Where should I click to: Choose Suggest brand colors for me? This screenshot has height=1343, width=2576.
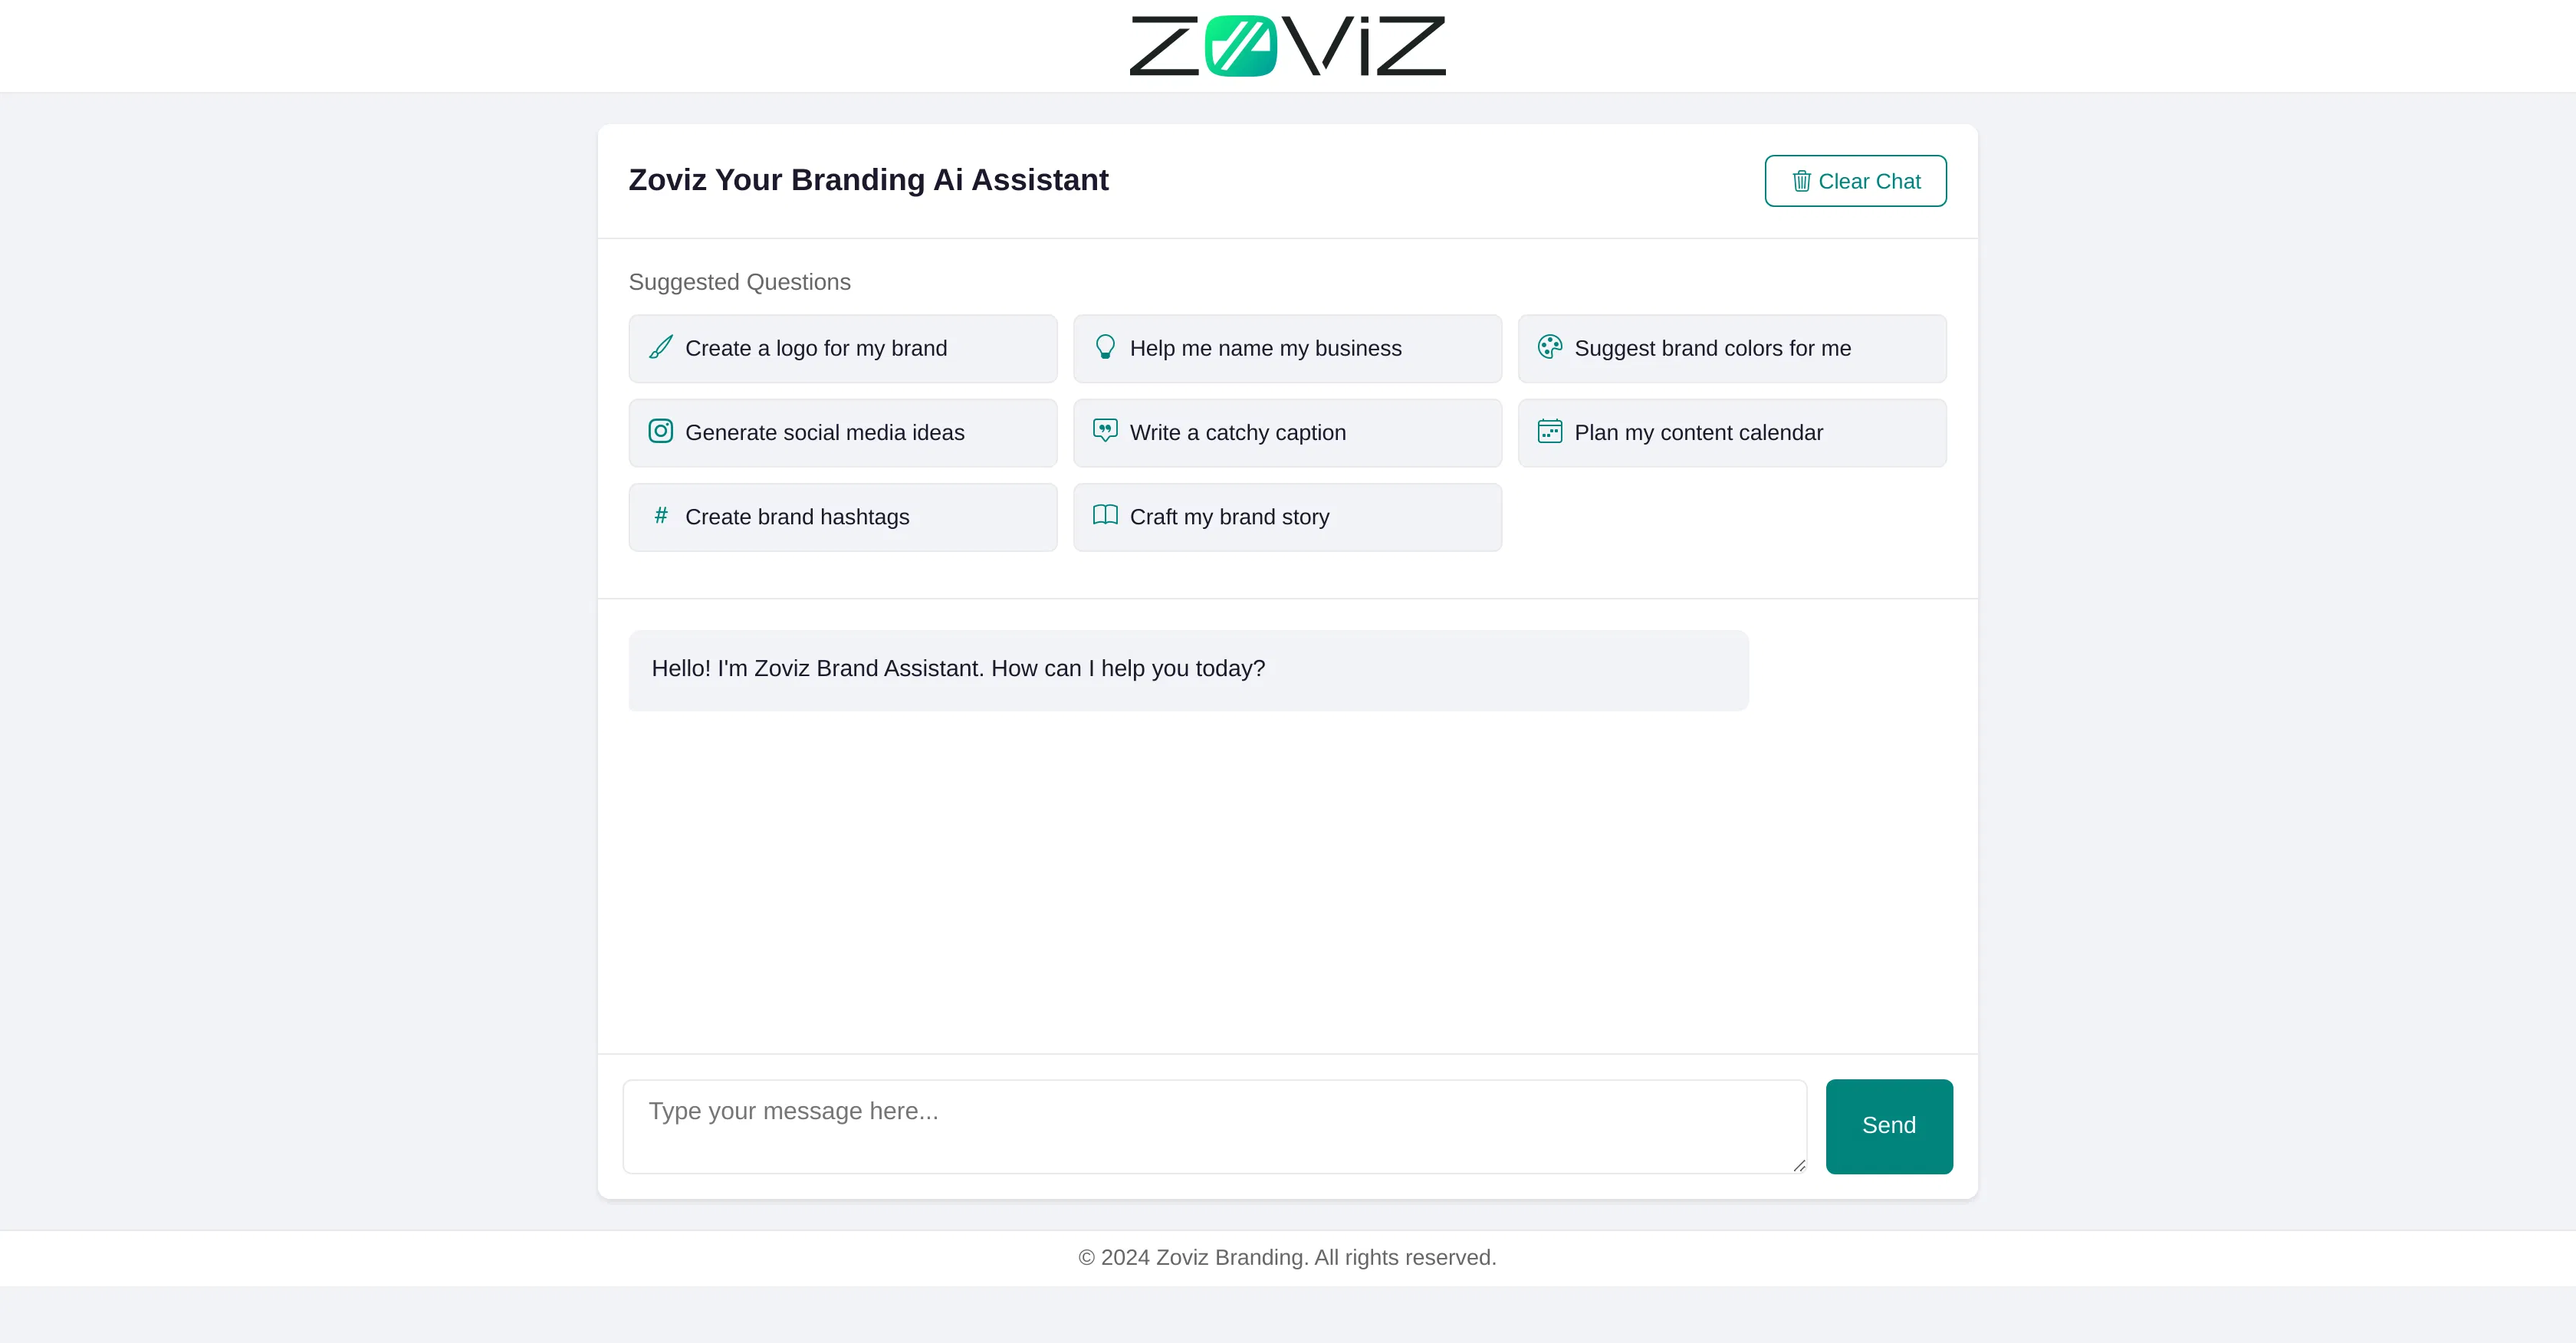pos(1732,348)
